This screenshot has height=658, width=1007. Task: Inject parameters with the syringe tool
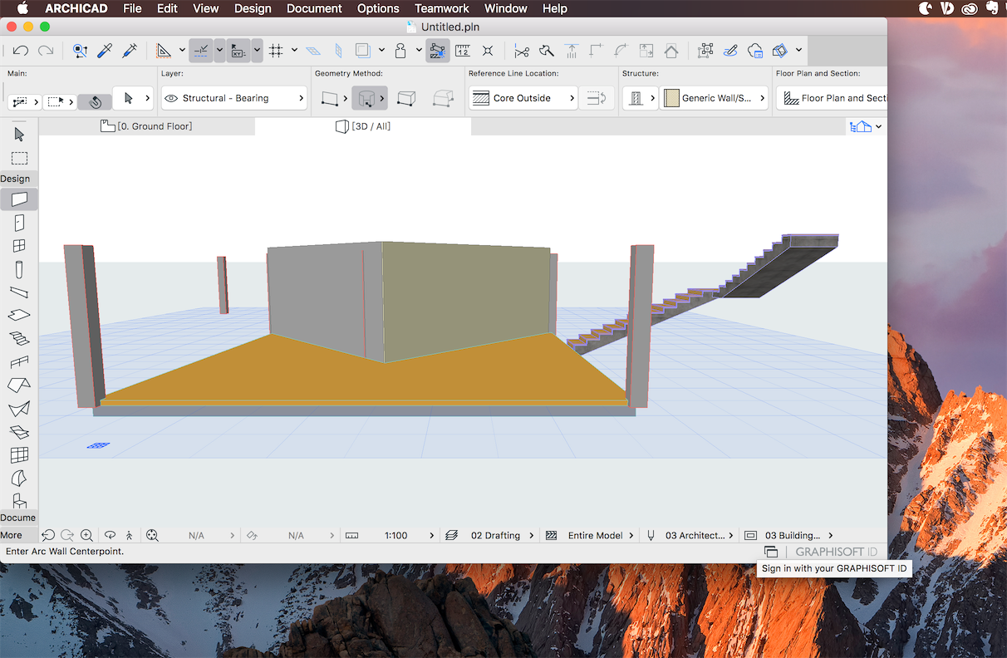click(x=130, y=51)
